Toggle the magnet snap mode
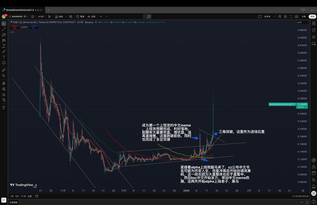 pos(4,83)
